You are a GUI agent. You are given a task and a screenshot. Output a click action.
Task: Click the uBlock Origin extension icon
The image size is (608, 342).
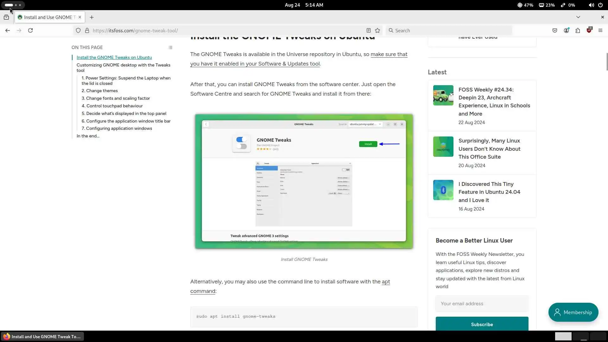(x=589, y=30)
